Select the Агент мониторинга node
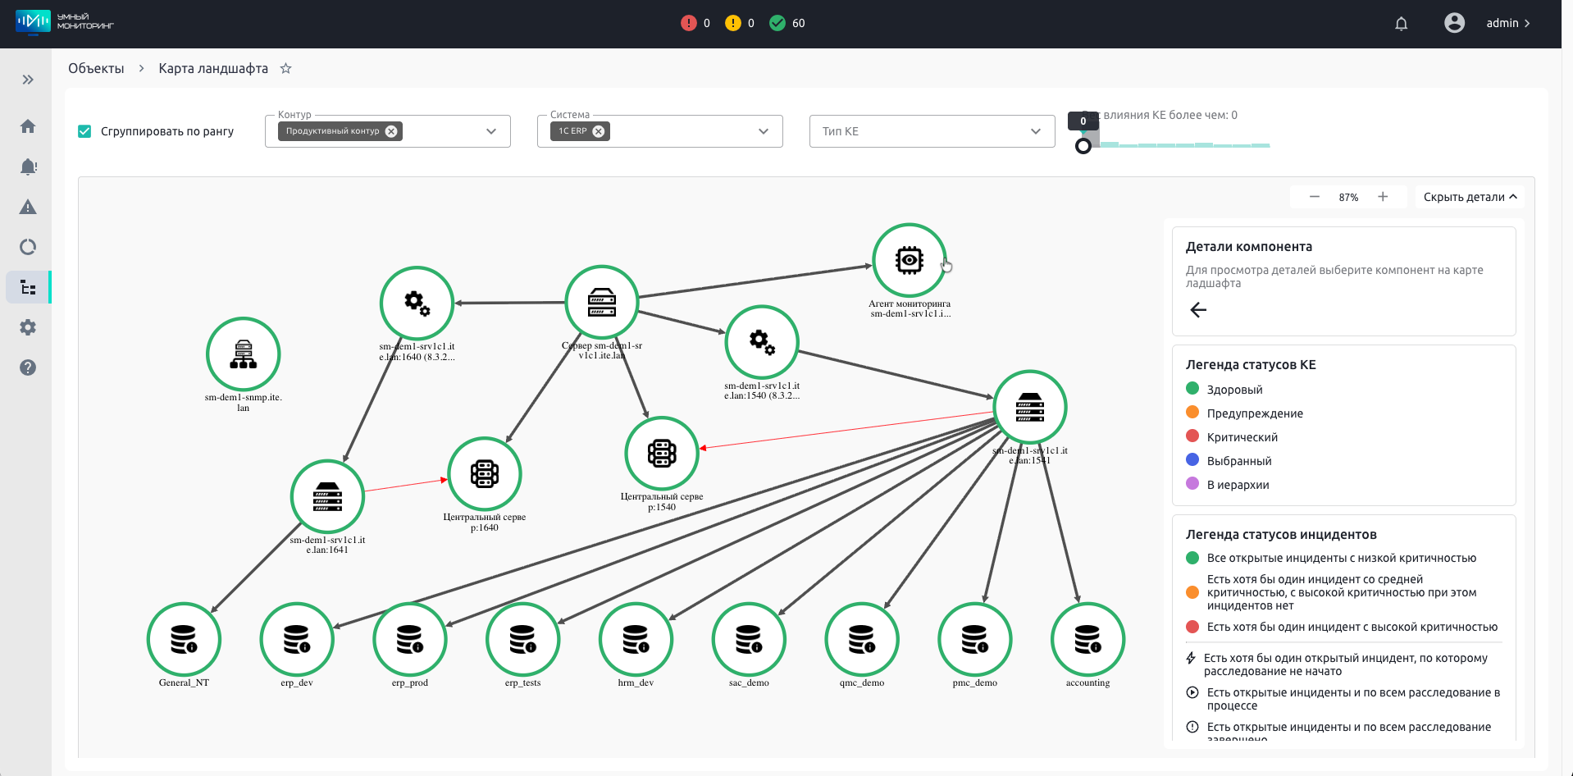This screenshot has width=1573, height=776. pos(909,261)
